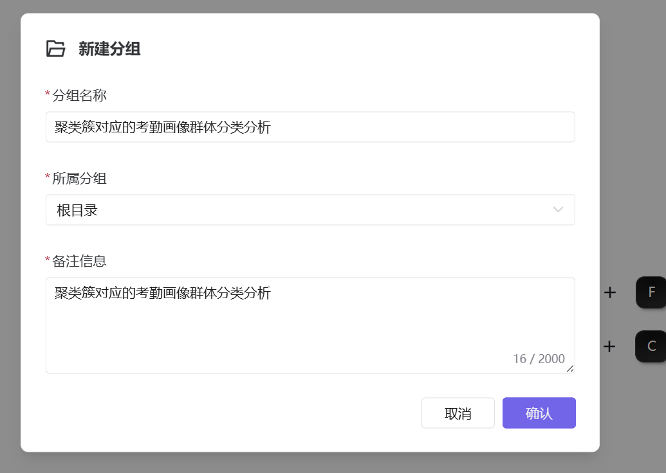
Task: Click the plus icon next to C key
Action: click(x=609, y=346)
